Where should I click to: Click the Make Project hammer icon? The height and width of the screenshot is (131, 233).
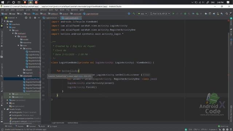pyautogui.click(x=134, y=14)
